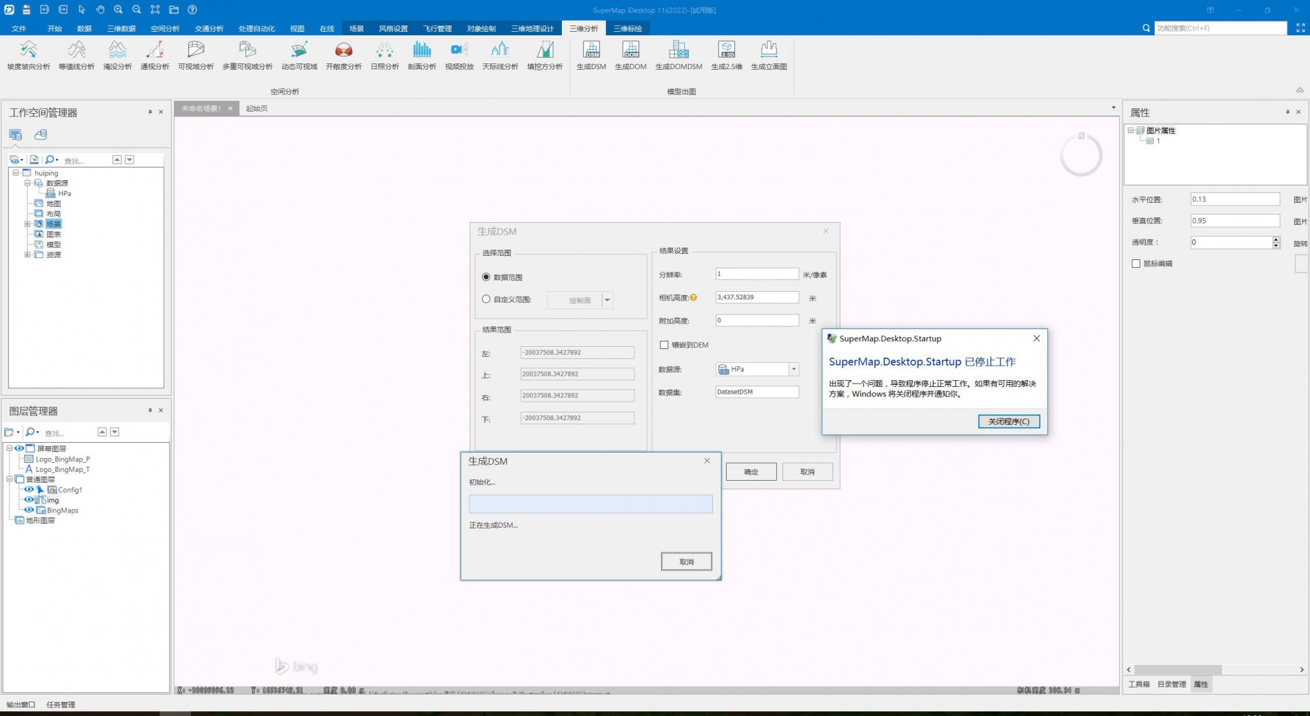Click 确定 in the 生成DSM dialog
The image size is (1310, 716).
[x=751, y=472]
